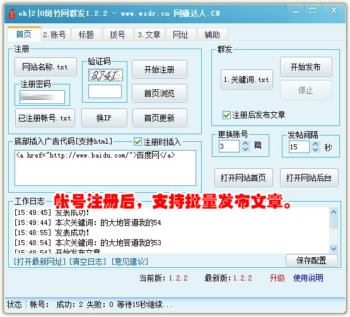Click the bottom ad code text area
The image size is (350, 317).
105,168
